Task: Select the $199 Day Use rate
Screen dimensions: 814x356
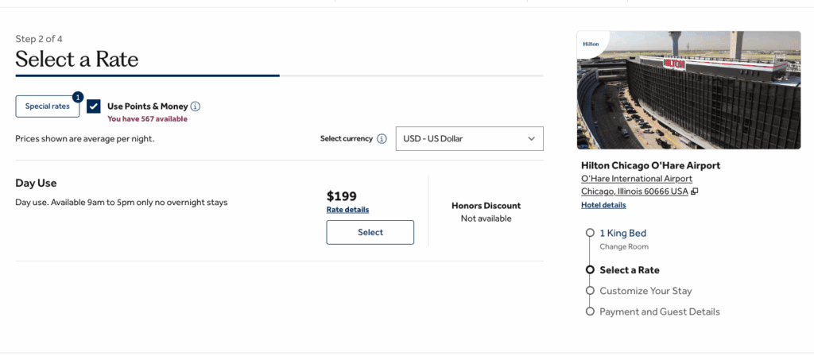Action: 370,232
